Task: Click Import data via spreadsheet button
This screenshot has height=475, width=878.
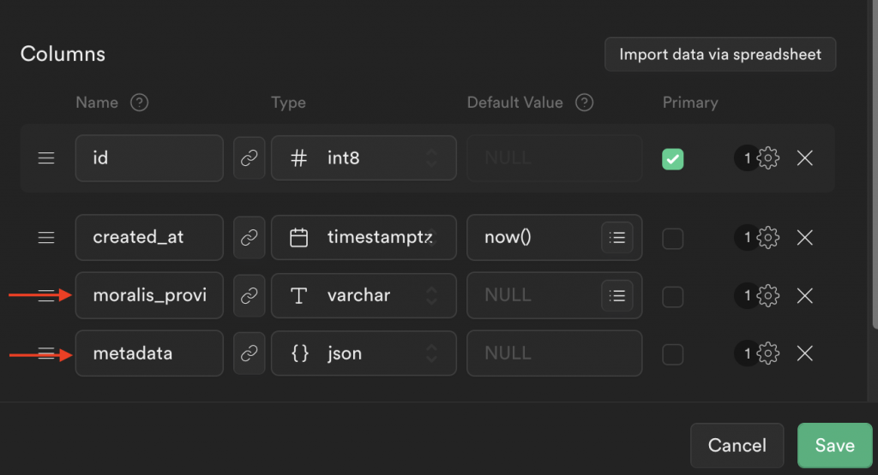Action: coord(720,54)
